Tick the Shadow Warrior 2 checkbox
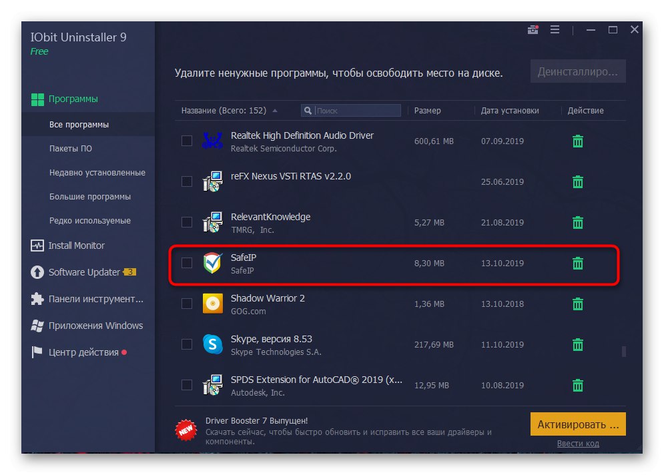Viewport: 664px width, 475px height. click(187, 304)
